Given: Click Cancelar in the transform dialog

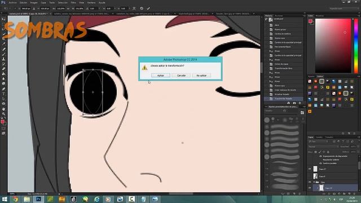Looking at the screenshot, I should pos(181,76).
